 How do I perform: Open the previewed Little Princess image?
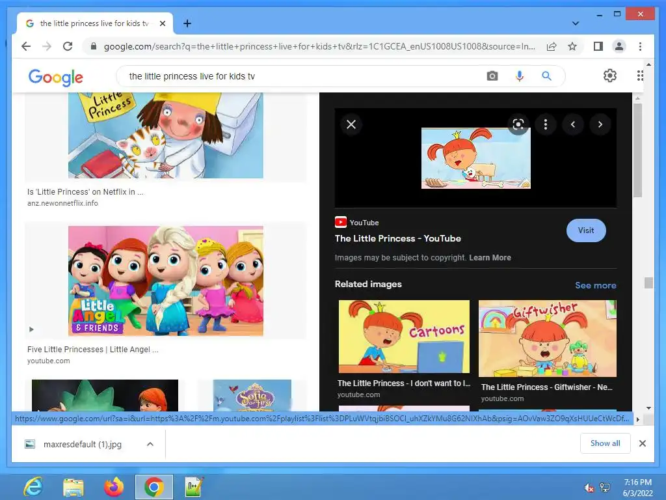[475, 158]
